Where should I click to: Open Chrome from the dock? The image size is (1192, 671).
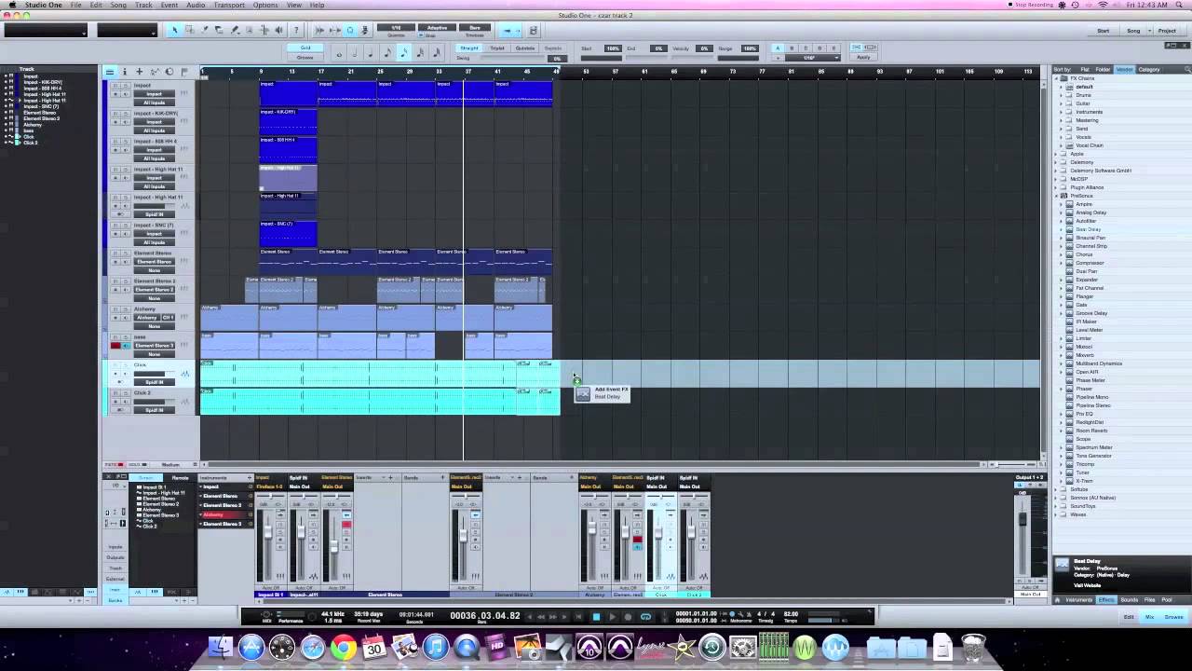(x=343, y=647)
